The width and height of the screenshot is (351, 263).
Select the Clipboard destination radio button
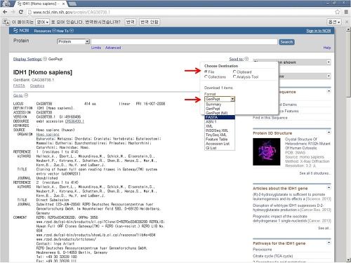(x=234, y=72)
